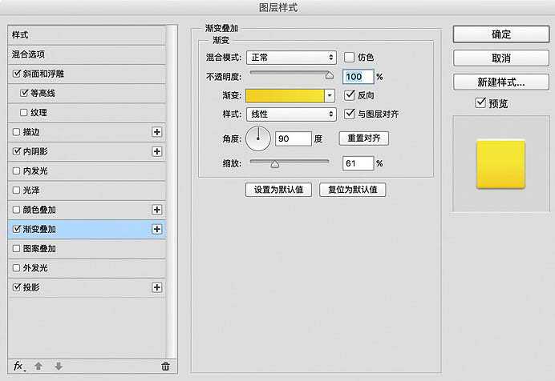
Task: Click the trash delete effect icon
Action: coord(165,367)
